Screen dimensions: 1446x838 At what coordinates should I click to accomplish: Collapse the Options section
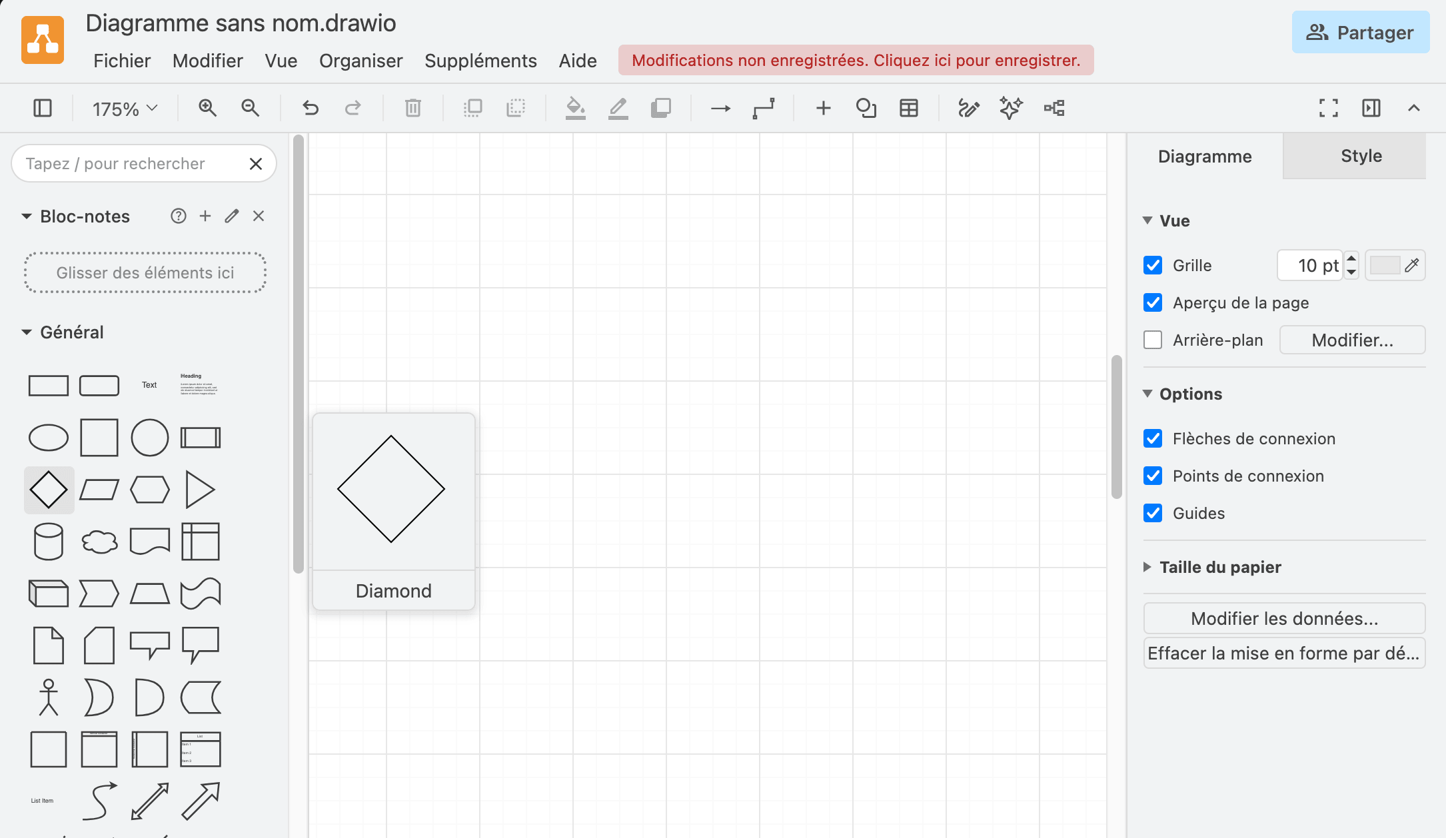[1147, 394]
